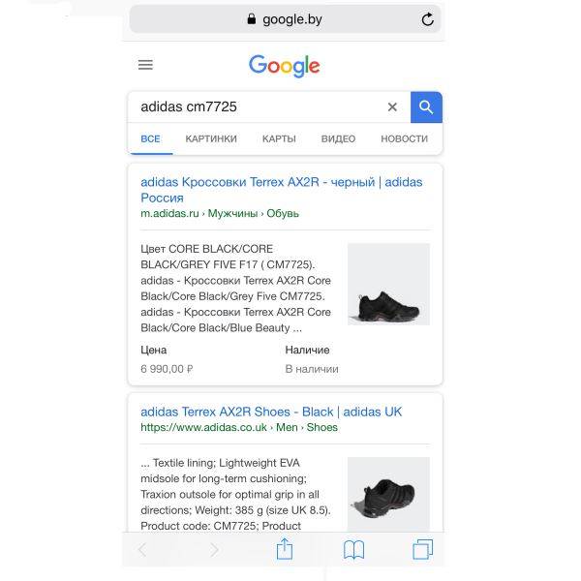Click the search field with adidas cm7725
Image resolution: width=581 pixels, height=581 pixels.
tap(260, 107)
